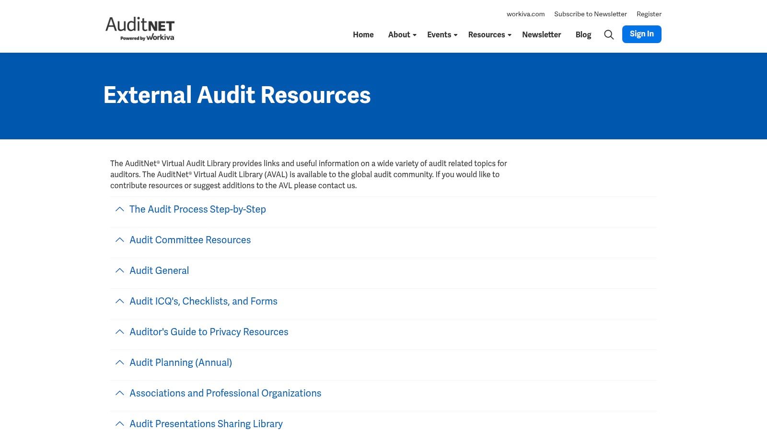Viewport: 767px width, 431px height.
Task: Open the workiva.com link
Action: [525, 14]
